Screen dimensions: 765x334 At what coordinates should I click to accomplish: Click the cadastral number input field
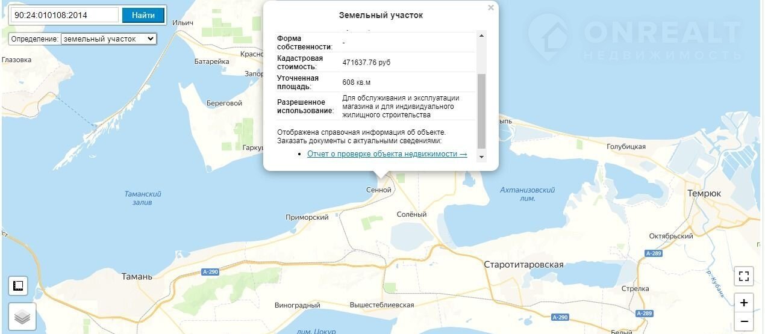tap(64, 15)
